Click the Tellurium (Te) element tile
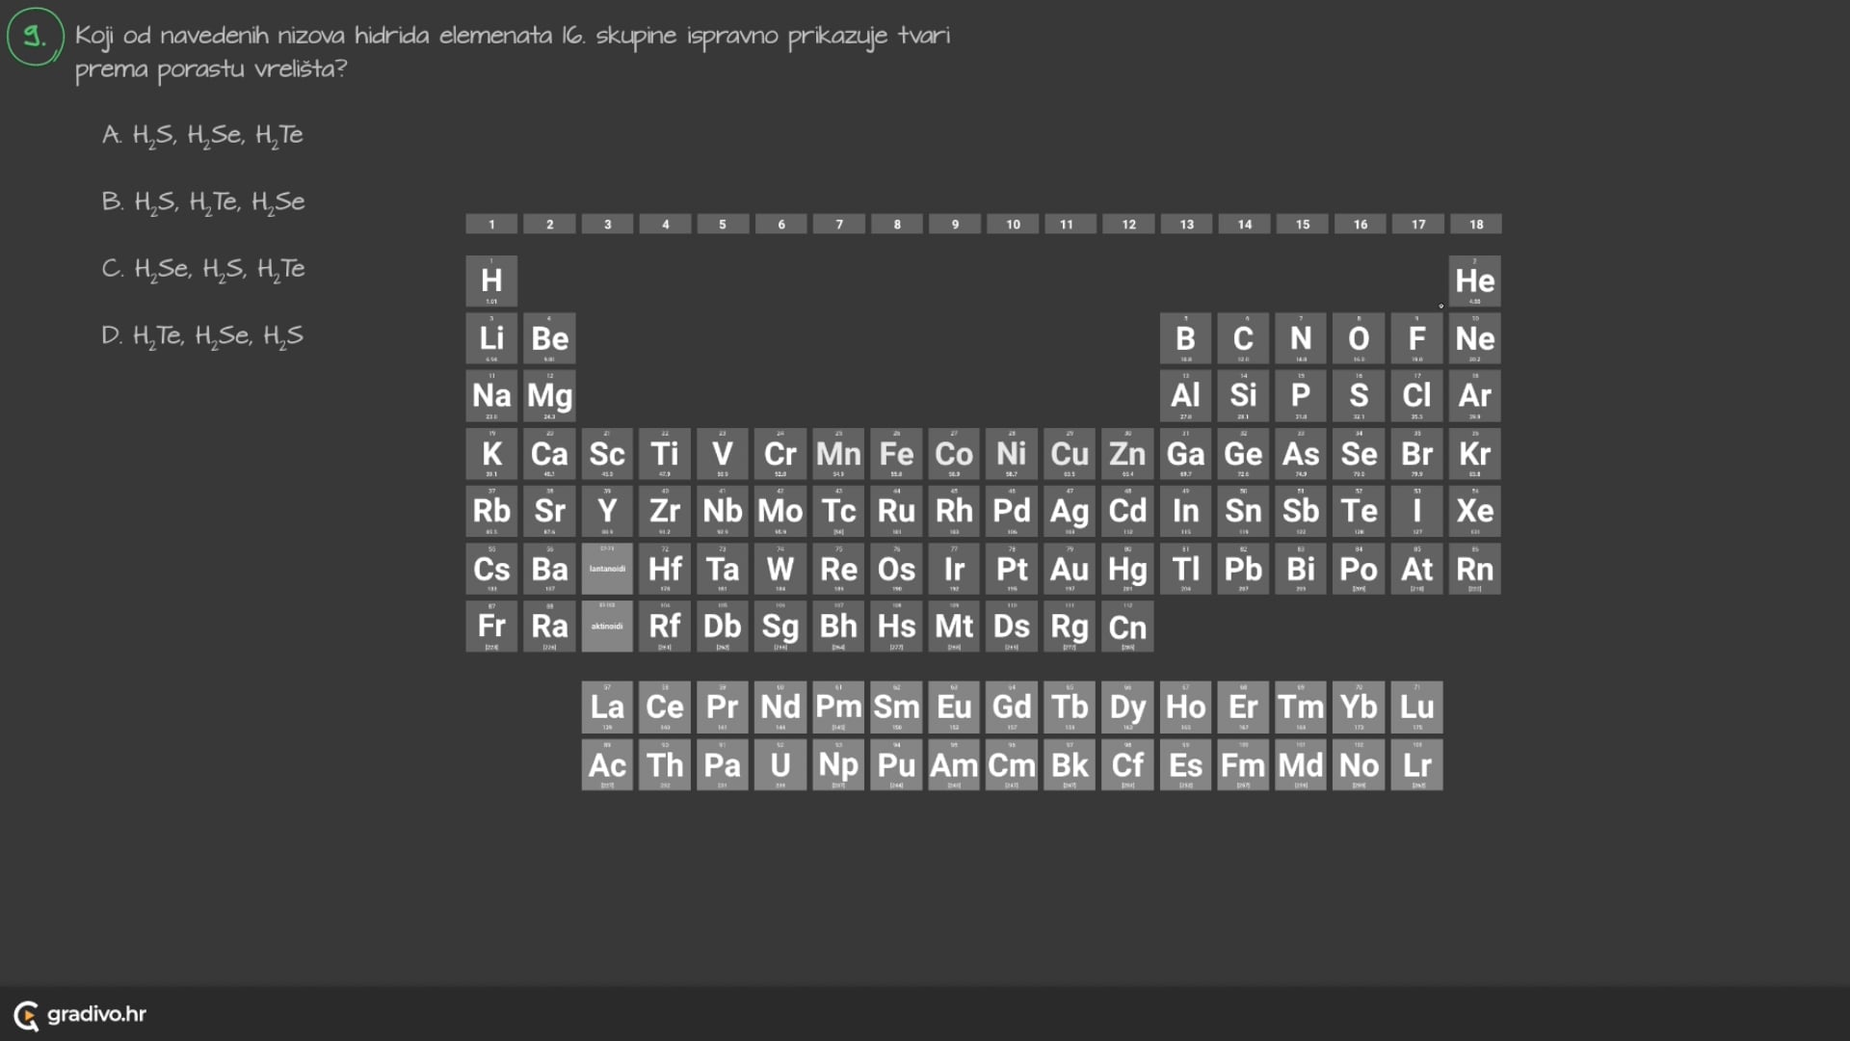Image resolution: width=1850 pixels, height=1041 pixels. click(x=1359, y=511)
